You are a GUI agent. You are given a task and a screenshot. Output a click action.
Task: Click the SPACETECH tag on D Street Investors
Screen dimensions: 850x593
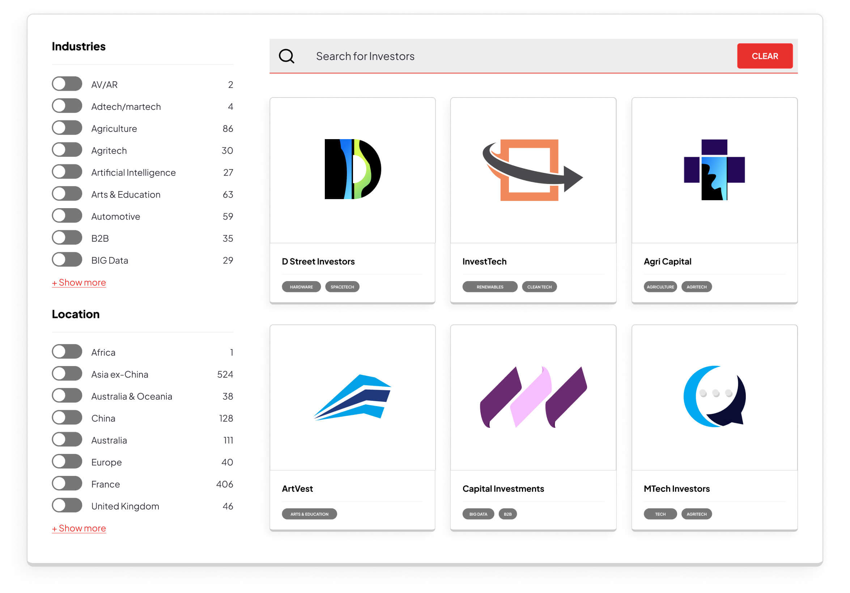pos(342,287)
